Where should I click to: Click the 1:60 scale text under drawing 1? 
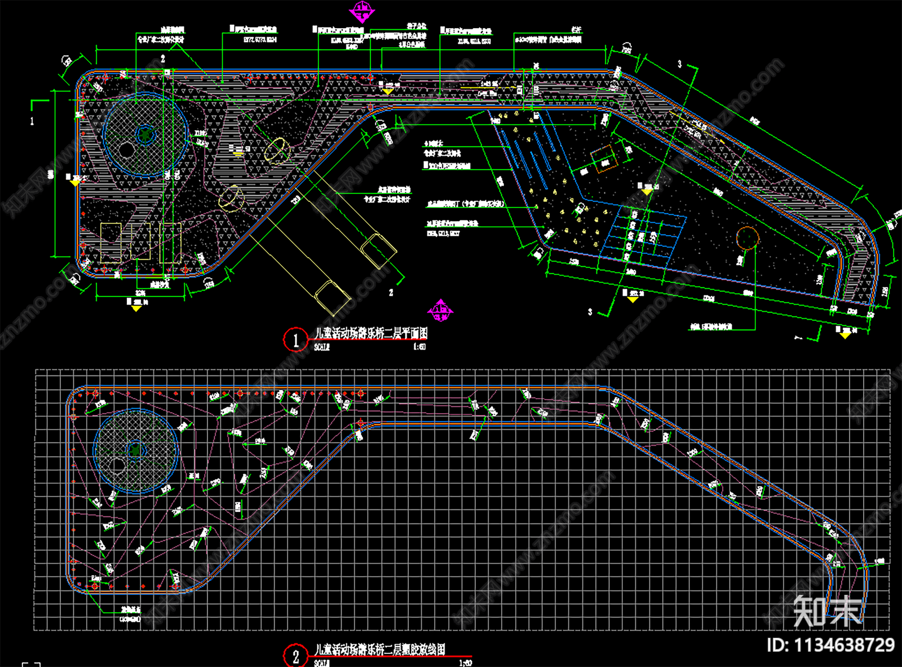point(420,347)
